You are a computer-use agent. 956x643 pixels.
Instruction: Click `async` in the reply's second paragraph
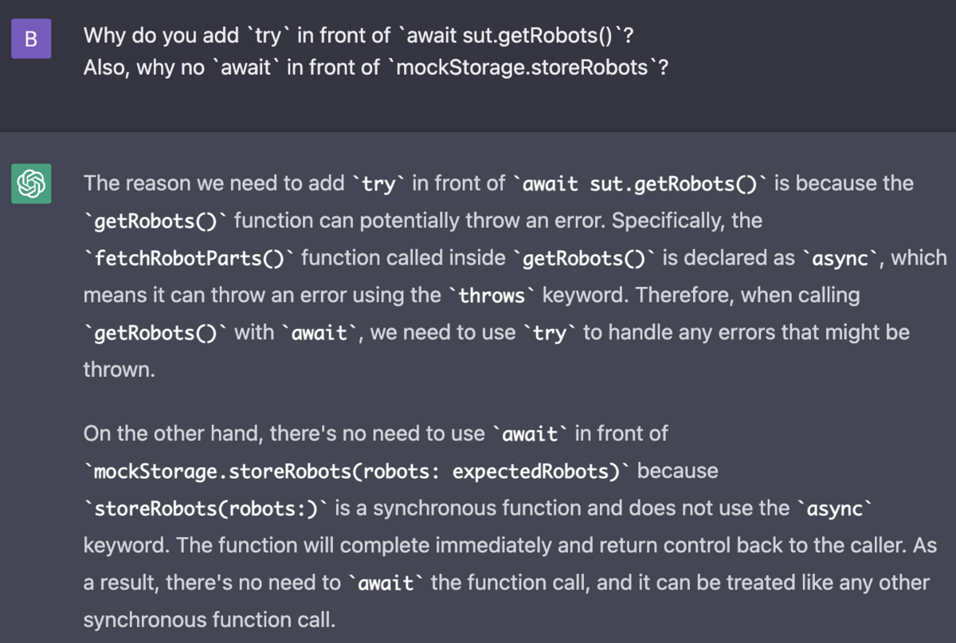tap(835, 508)
